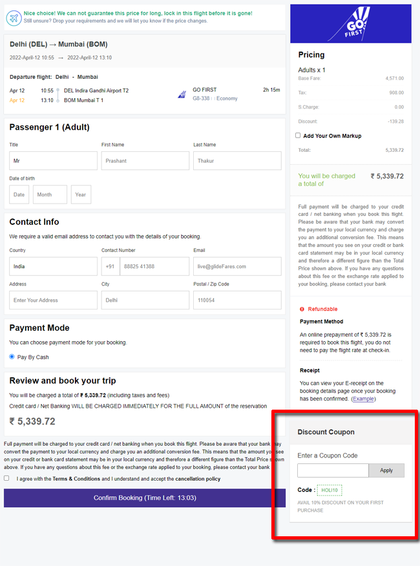Image resolution: width=420 pixels, height=566 pixels.
Task: Open the cancellation policy link
Action: 198,479
